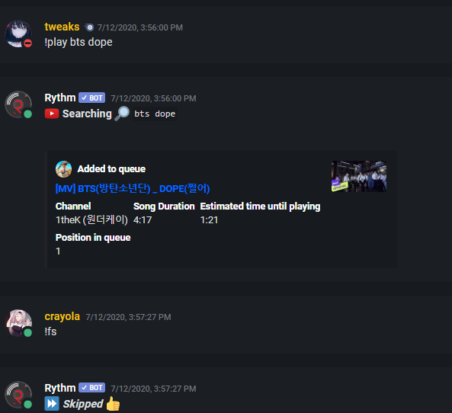This screenshot has height=413, width=452.
Task: Click the badge icon next to tweaks
Action: pyautogui.click(x=88, y=27)
